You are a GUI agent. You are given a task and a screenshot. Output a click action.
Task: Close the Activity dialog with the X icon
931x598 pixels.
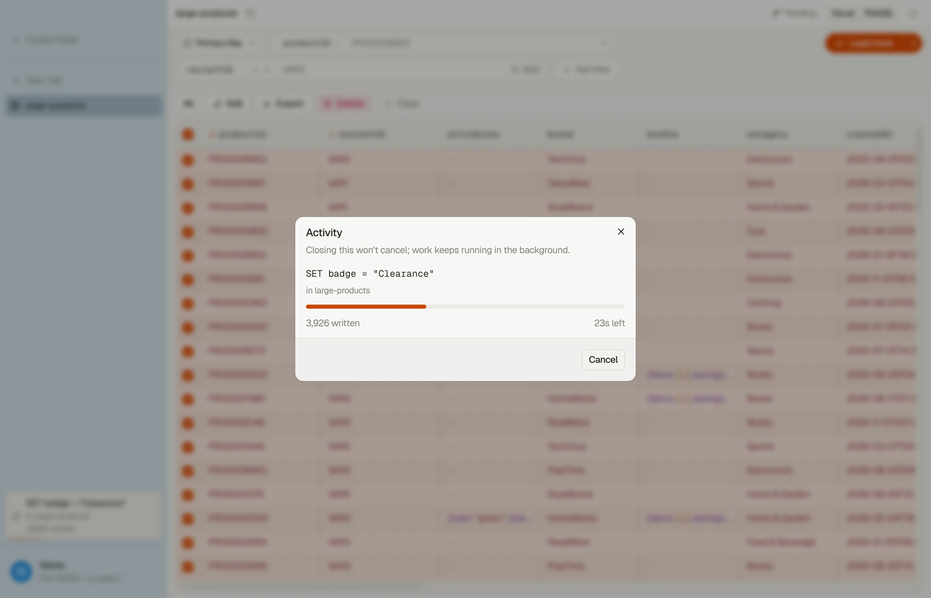click(621, 232)
